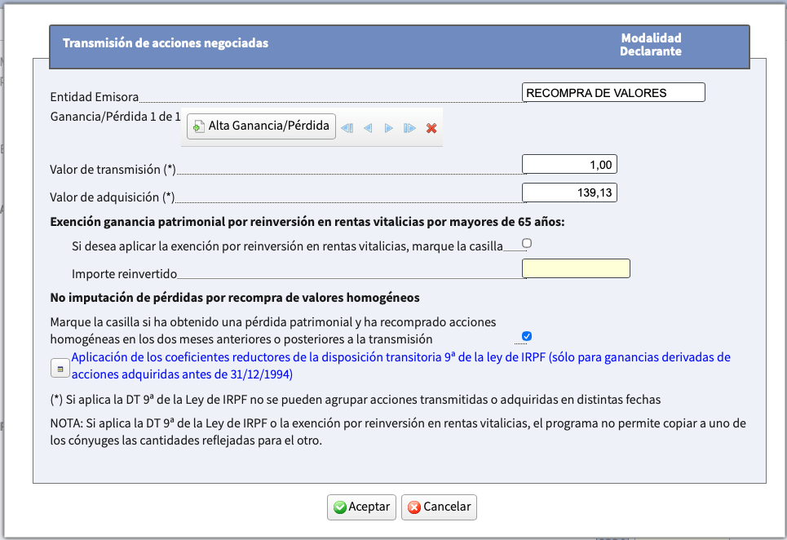This screenshot has height=540, width=787.
Task: Click the yellow Importe reinvertido field
Action: (576, 268)
